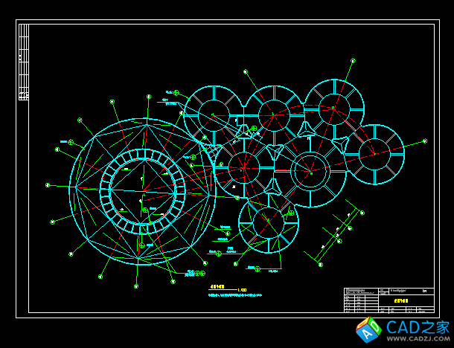Select the leftmost green axis bubble marker

point(48,185)
